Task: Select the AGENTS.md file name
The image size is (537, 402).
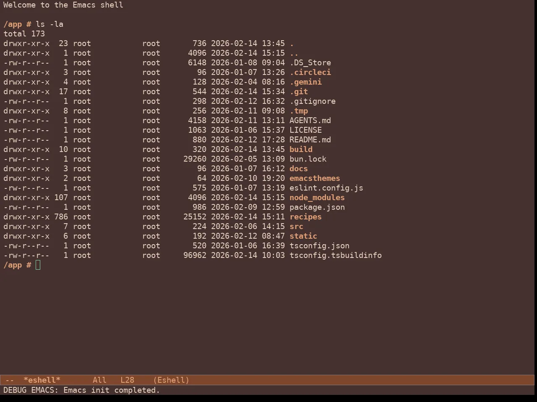Action: pyautogui.click(x=310, y=121)
